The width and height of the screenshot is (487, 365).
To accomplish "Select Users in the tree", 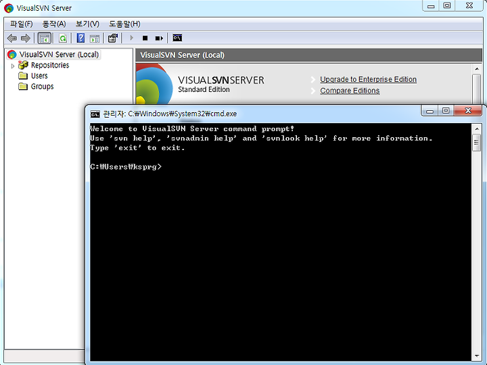I will coord(39,76).
